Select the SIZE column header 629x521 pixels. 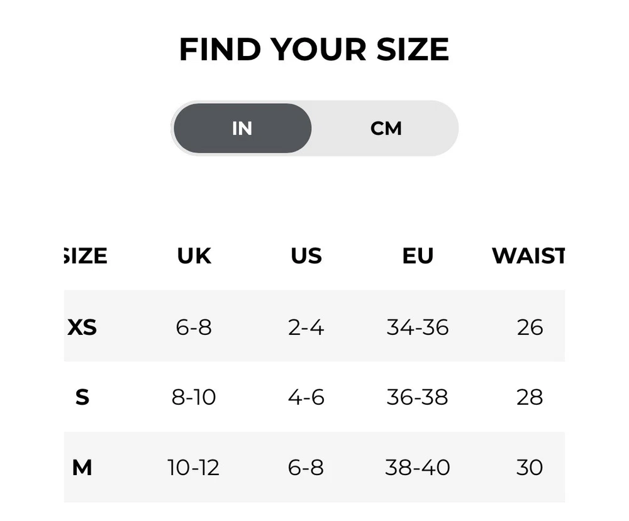[x=86, y=256]
